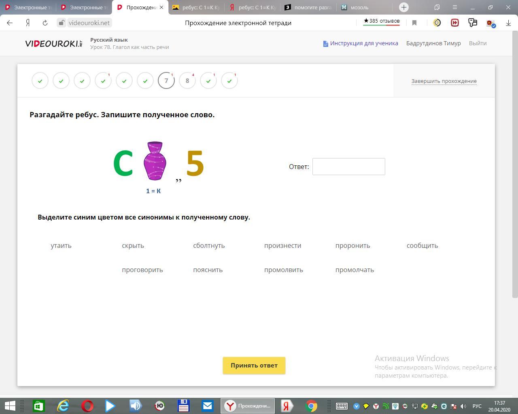518x414 pixels.
Task: Select the word проговорить
Action: coord(142,270)
